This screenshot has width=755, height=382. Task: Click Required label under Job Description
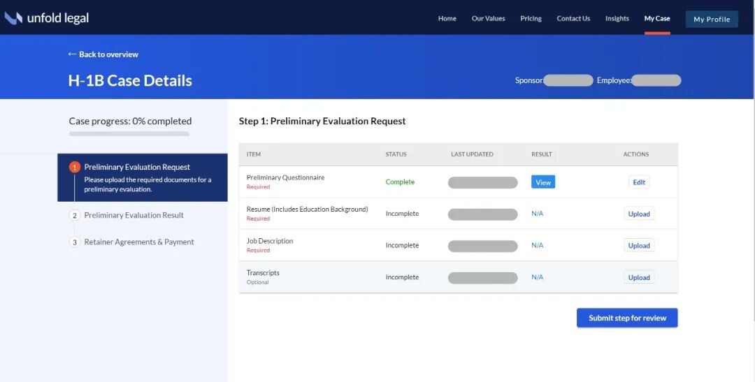coord(258,251)
